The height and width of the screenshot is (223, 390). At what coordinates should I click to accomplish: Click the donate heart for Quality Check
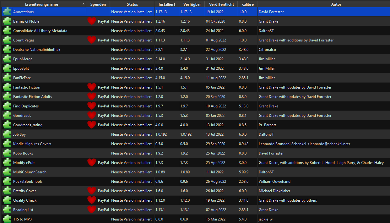click(x=92, y=200)
